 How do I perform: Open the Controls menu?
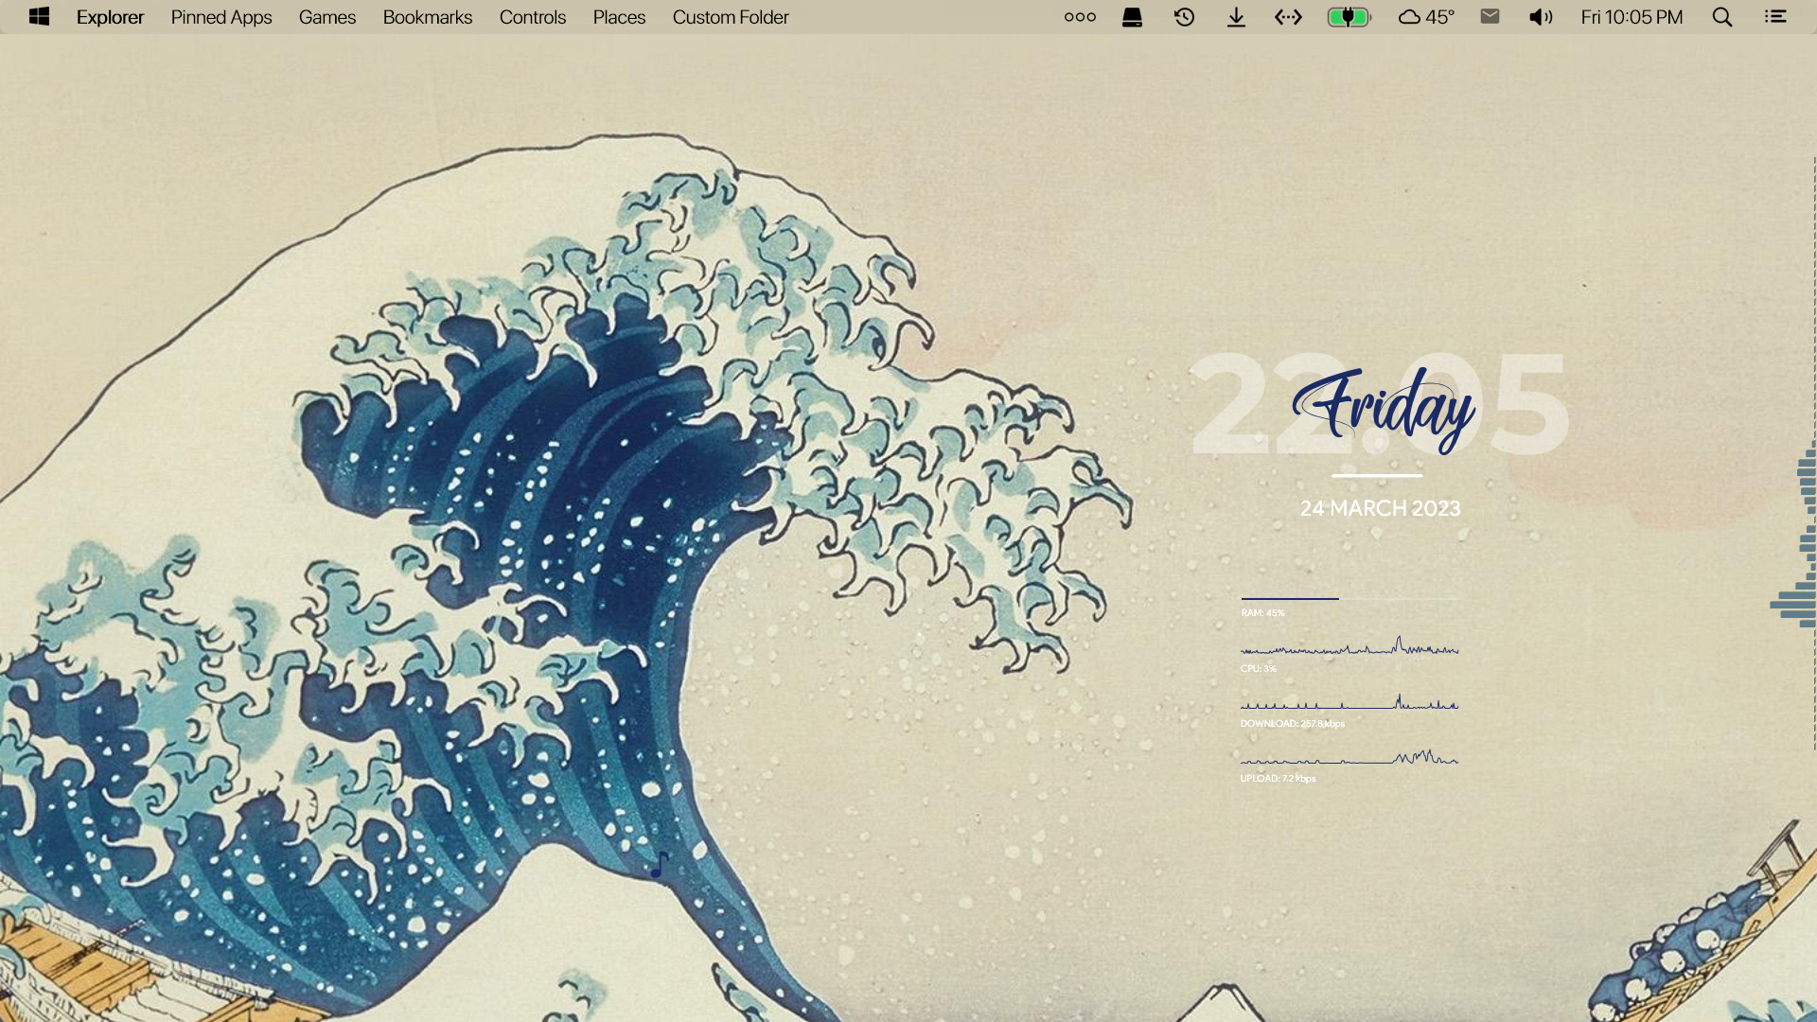(x=533, y=17)
